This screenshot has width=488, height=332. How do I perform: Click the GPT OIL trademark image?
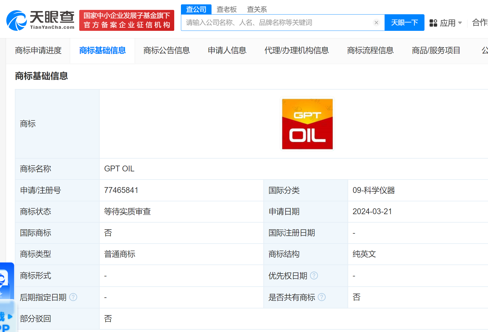[x=307, y=124]
